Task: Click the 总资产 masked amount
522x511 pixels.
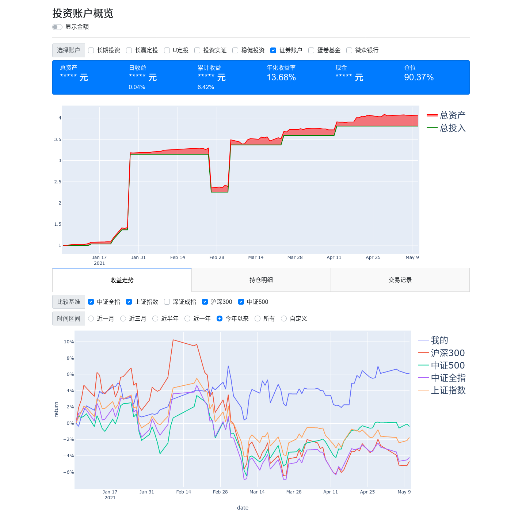Action: coord(74,77)
